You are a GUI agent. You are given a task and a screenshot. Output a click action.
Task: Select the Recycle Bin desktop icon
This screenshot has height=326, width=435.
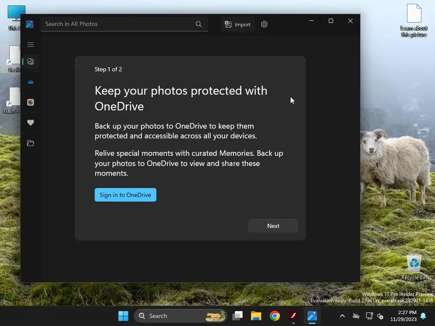414,267
